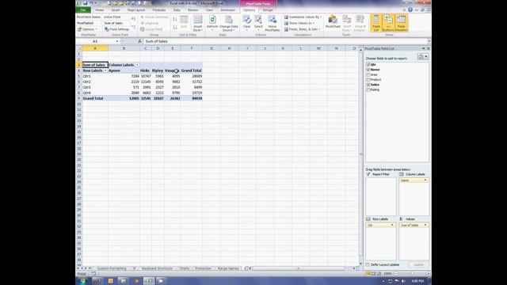507x285 pixels.
Task: Click the volume icon in system tray
Action: (x=403, y=281)
